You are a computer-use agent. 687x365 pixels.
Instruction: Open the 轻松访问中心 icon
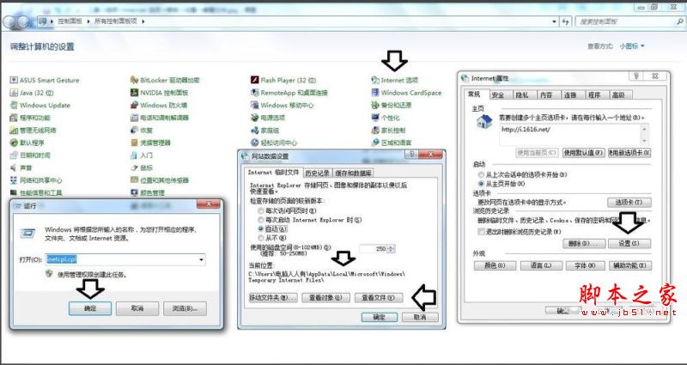click(254, 143)
